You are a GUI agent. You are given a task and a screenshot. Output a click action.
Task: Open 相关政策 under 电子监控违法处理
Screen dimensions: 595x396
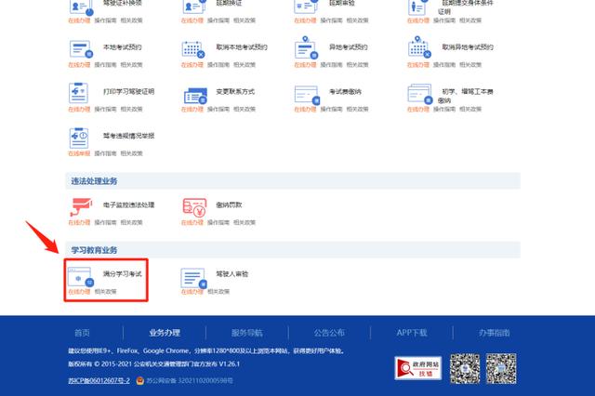point(131,223)
